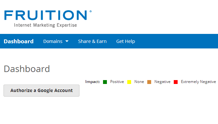This screenshot has height=124, width=218.
Task: Click the large Dashboard page heading
Action: tap(27, 69)
